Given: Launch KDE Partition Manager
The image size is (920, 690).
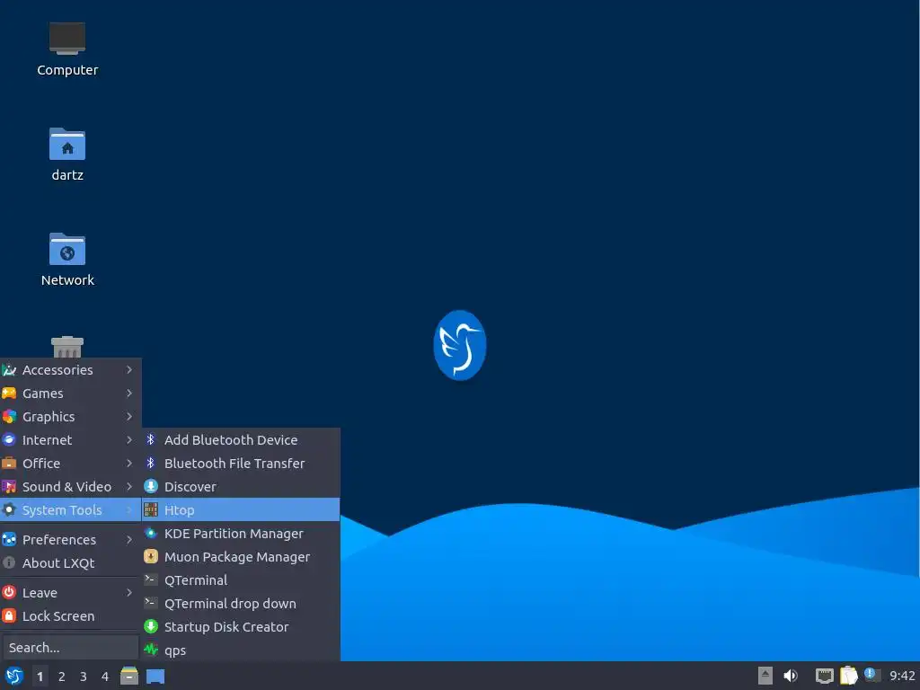Looking at the screenshot, I should pos(241,534).
